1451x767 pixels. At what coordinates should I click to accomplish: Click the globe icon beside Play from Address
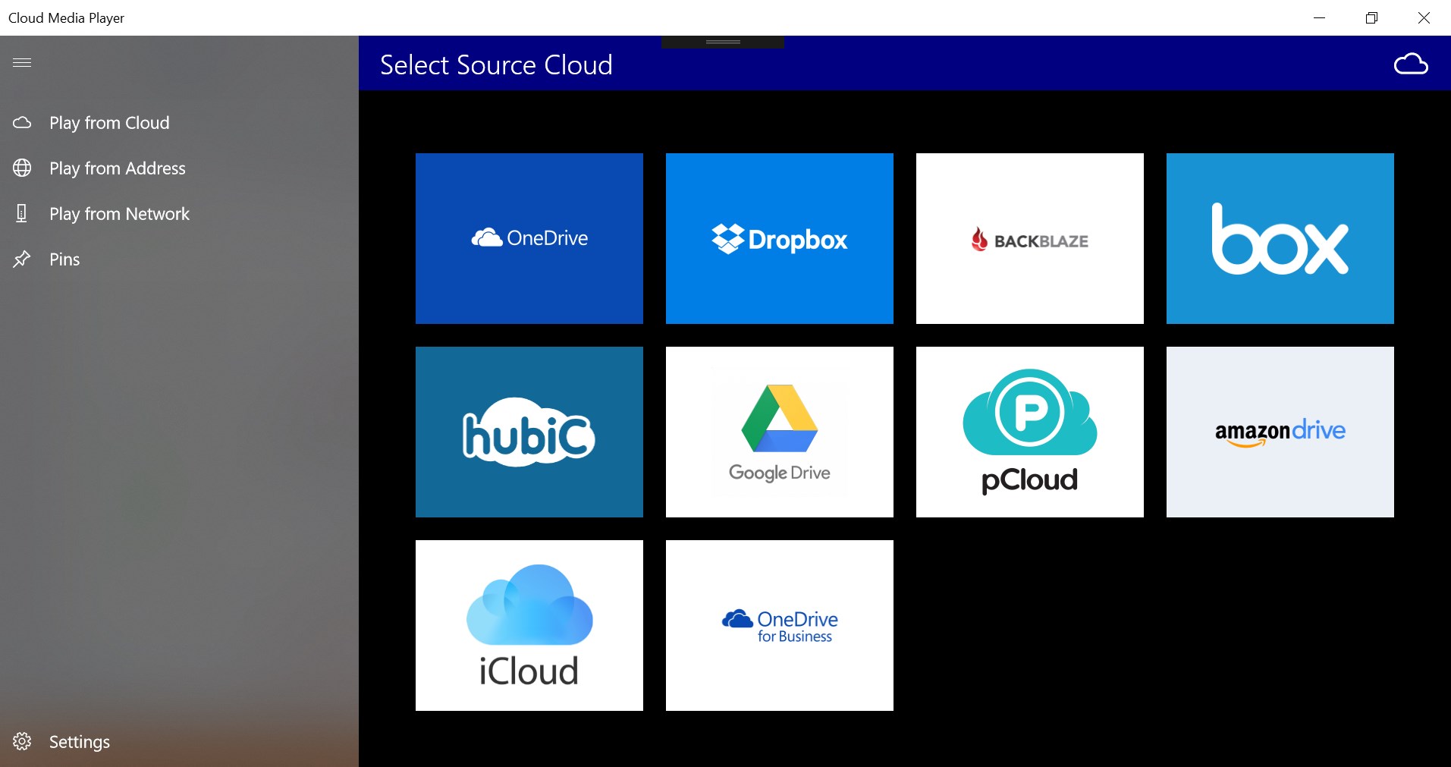click(22, 168)
